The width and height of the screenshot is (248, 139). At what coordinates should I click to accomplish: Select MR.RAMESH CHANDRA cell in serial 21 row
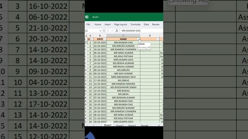123,112
